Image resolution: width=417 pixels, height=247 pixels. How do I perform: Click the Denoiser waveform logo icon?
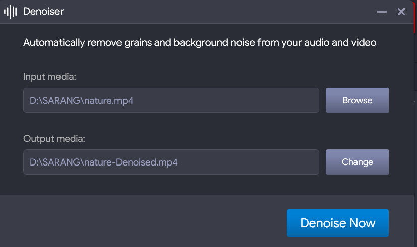[x=11, y=12]
